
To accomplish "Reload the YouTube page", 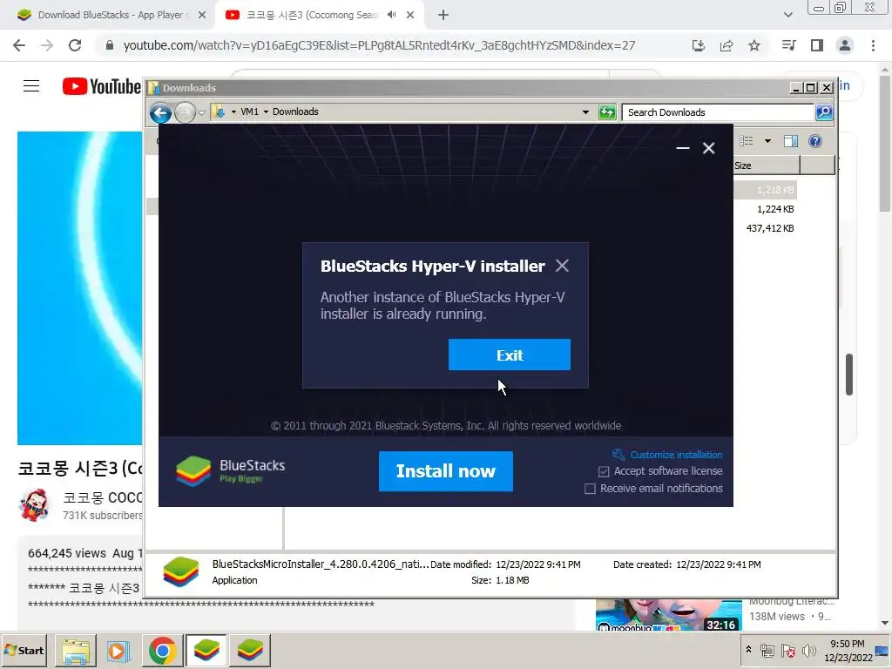I will 75,45.
